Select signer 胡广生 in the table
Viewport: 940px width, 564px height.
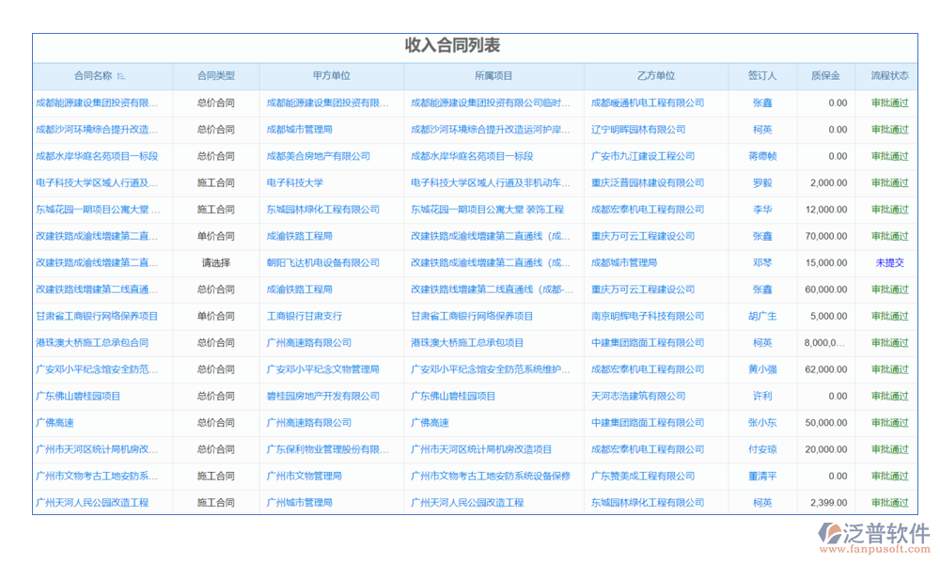pos(762,317)
